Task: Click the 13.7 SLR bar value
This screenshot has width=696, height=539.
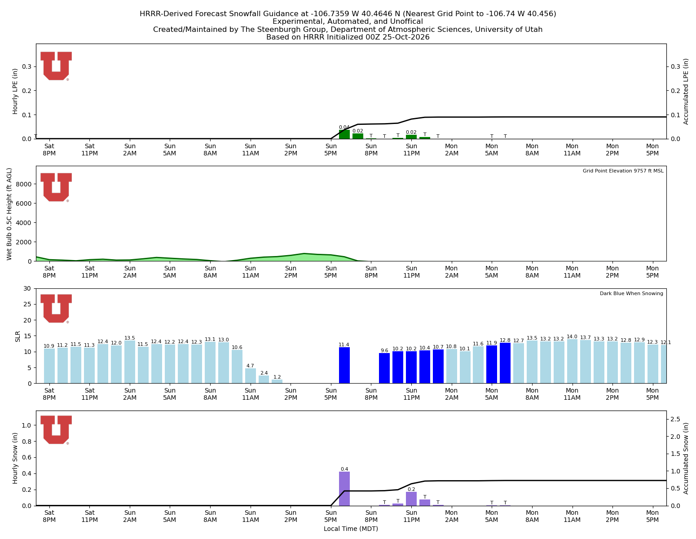Action: tap(586, 338)
